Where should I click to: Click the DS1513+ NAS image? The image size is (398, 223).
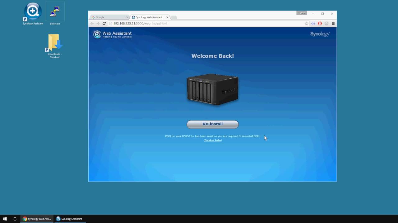pyautogui.click(x=213, y=90)
